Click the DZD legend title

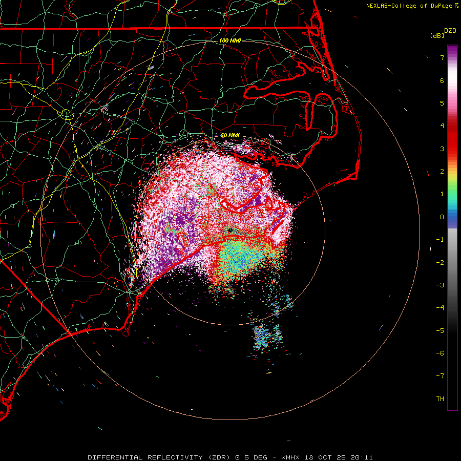point(450,31)
